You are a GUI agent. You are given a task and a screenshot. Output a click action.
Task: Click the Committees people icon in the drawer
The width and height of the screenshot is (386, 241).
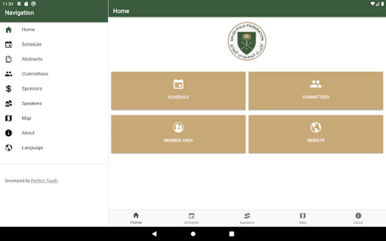coord(9,74)
